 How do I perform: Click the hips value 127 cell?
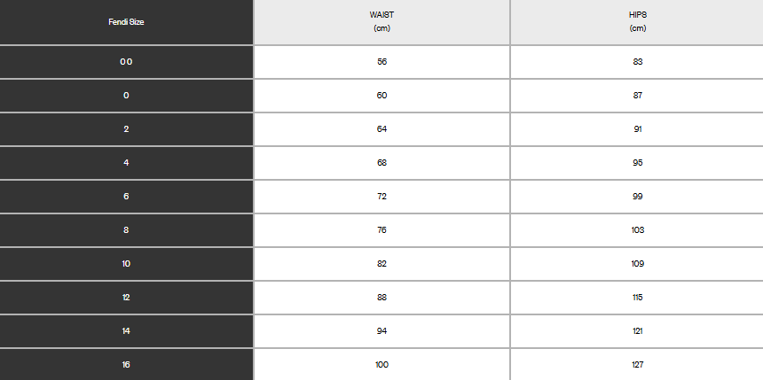click(637, 364)
